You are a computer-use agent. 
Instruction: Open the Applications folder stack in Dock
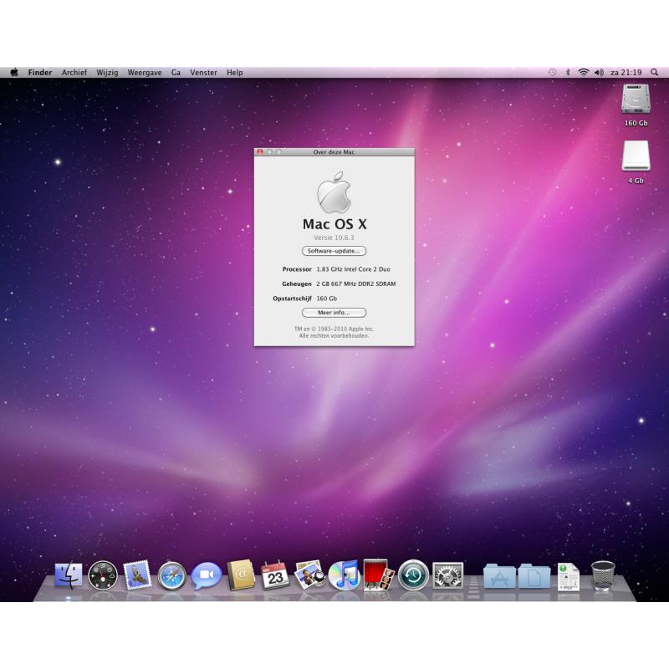[x=499, y=576]
